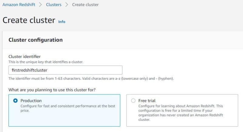
Task: Click the chevron after Clusters breadcrumb
Action: click(x=67, y=5)
